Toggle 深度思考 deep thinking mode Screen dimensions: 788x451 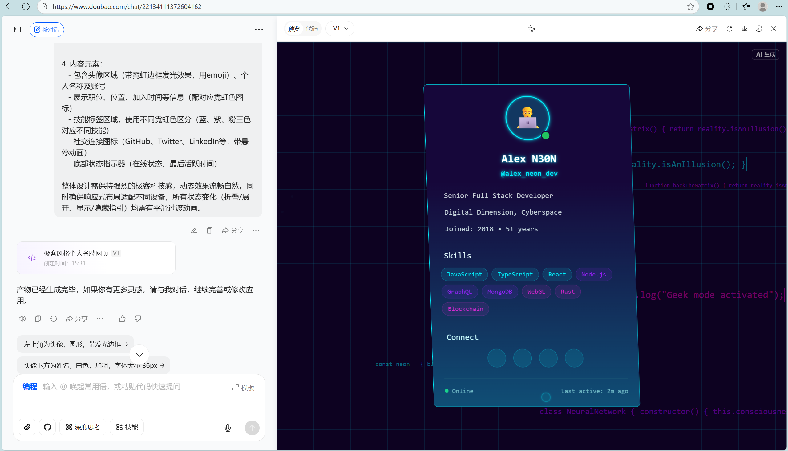83,427
